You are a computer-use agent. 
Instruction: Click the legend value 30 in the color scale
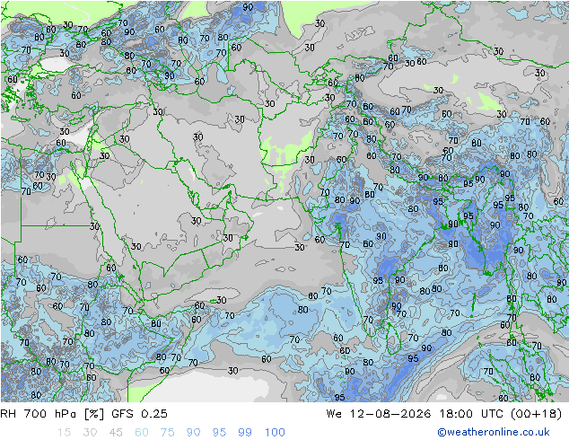pos(90,433)
